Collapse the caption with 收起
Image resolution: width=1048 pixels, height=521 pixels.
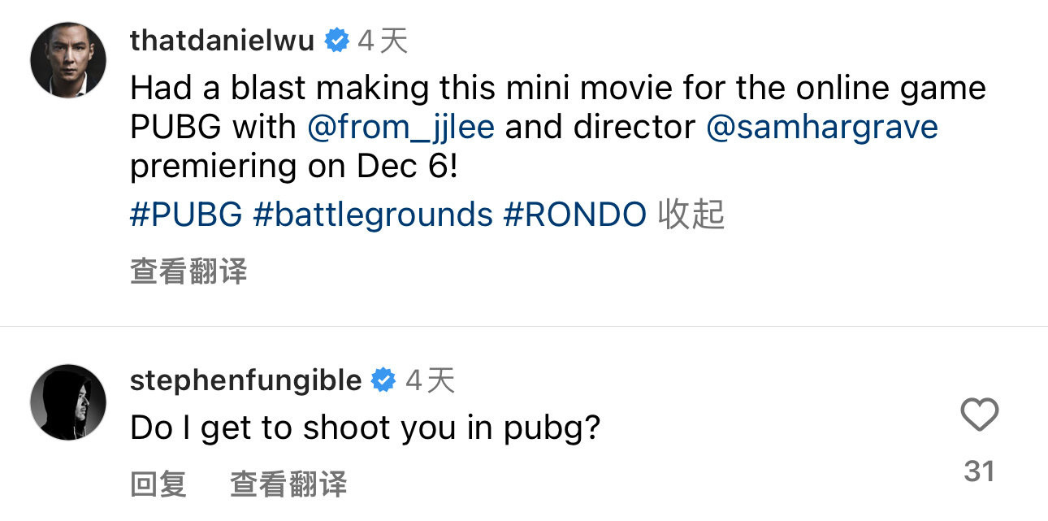tap(691, 215)
